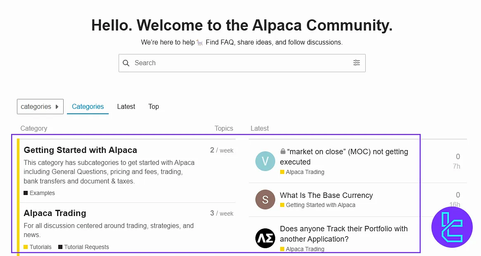Click the 'S' user avatar

265,200
